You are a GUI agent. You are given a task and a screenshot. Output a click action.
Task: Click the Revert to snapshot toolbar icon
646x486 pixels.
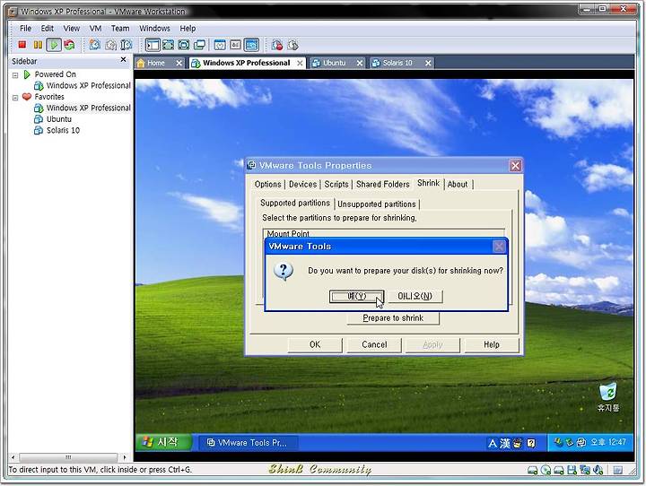point(110,45)
